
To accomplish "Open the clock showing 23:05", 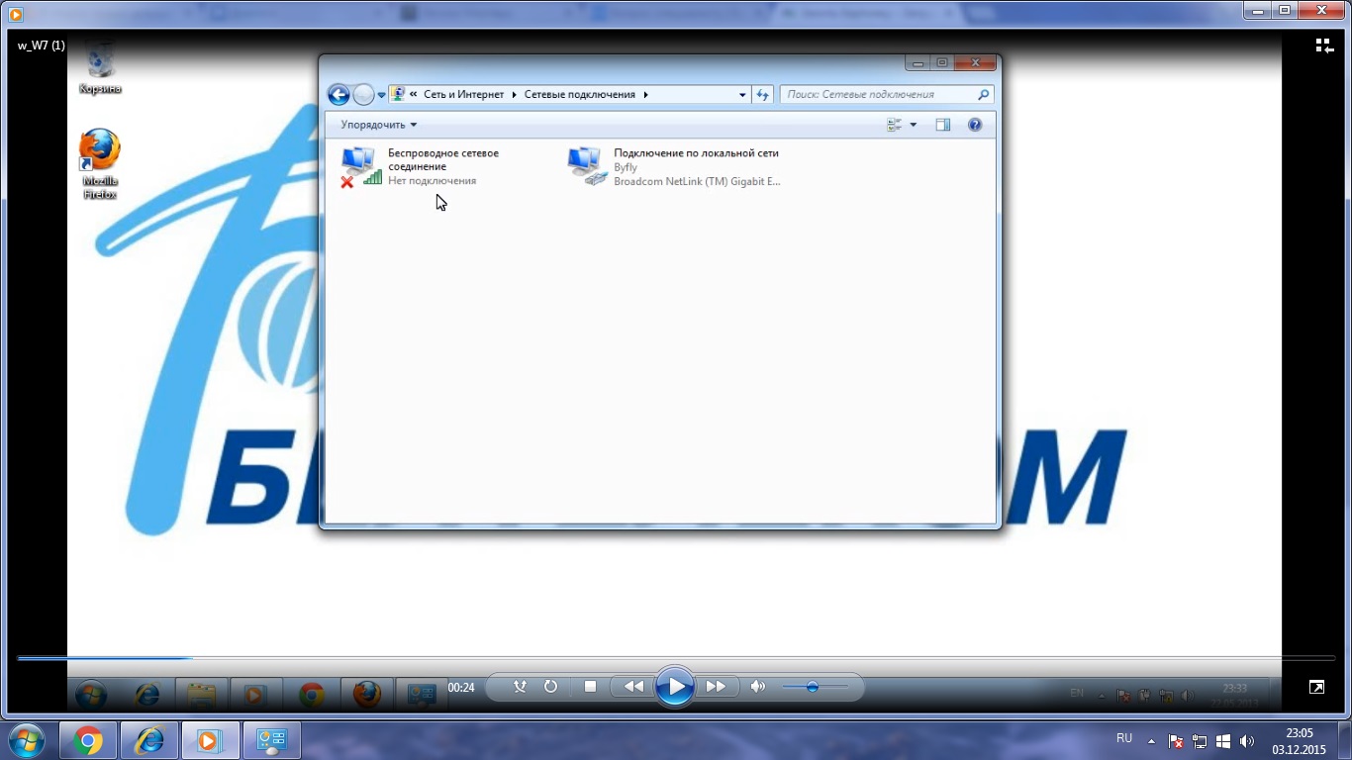I will (x=1300, y=741).
